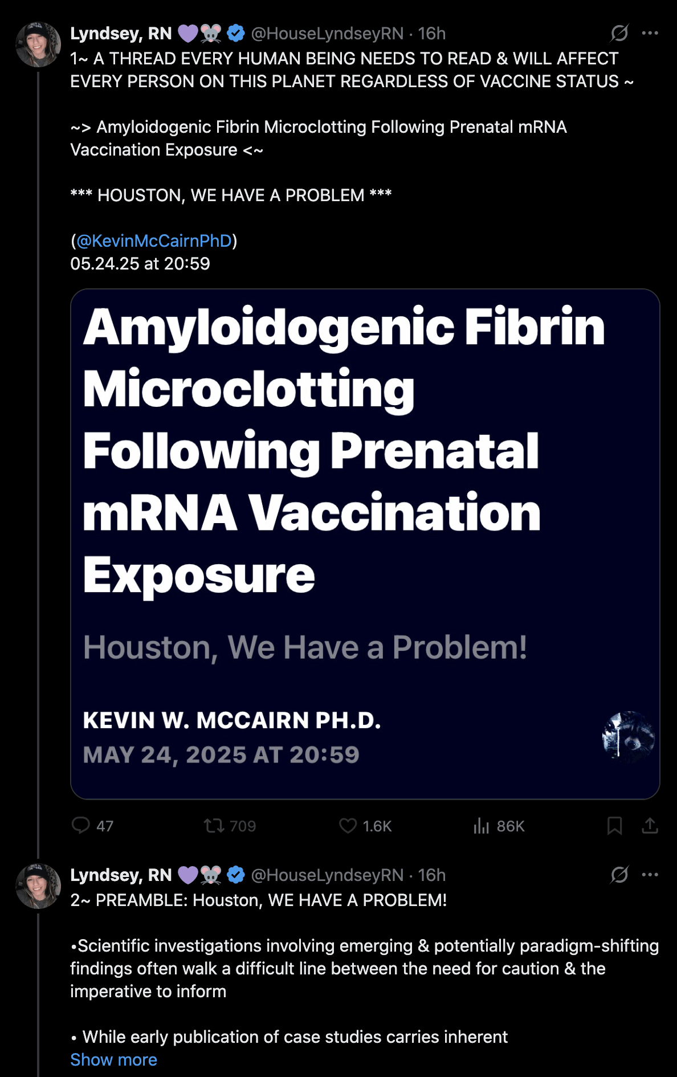Like the first tweet with 1.6K likes
The image size is (677, 1077).
click(x=348, y=825)
